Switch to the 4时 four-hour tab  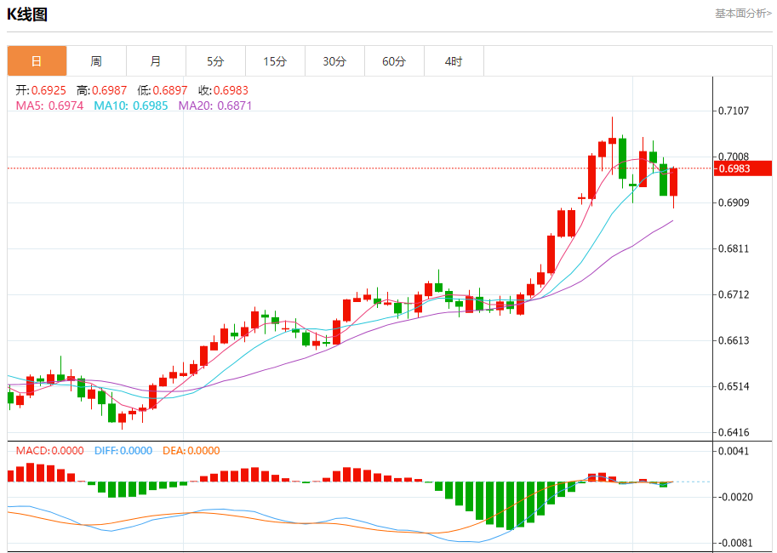454,61
